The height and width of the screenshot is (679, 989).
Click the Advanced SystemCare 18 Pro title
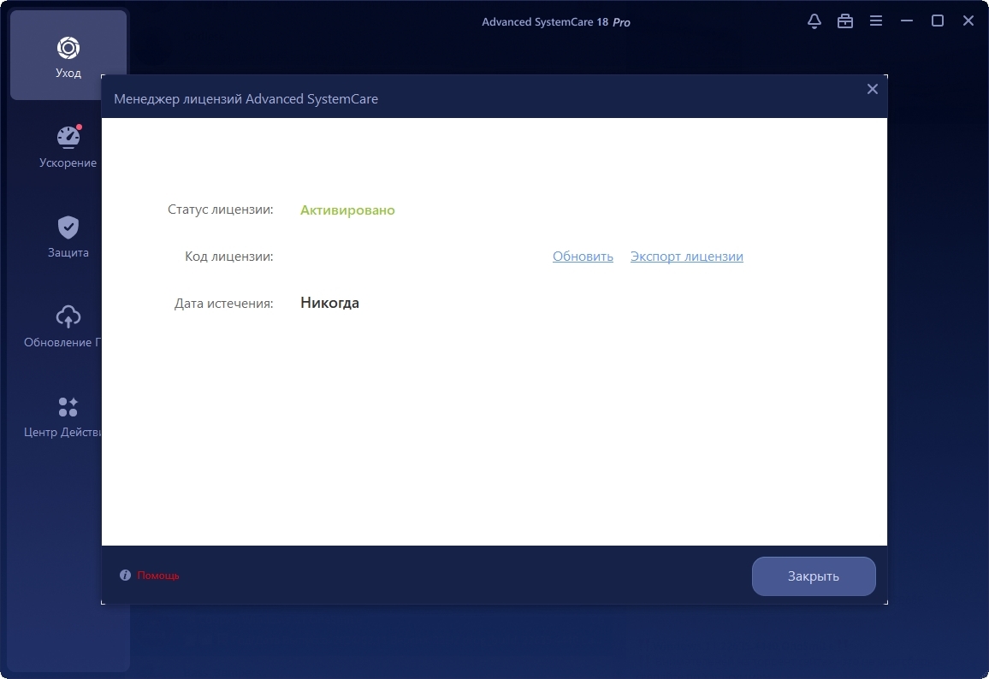pyautogui.click(x=556, y=22)
